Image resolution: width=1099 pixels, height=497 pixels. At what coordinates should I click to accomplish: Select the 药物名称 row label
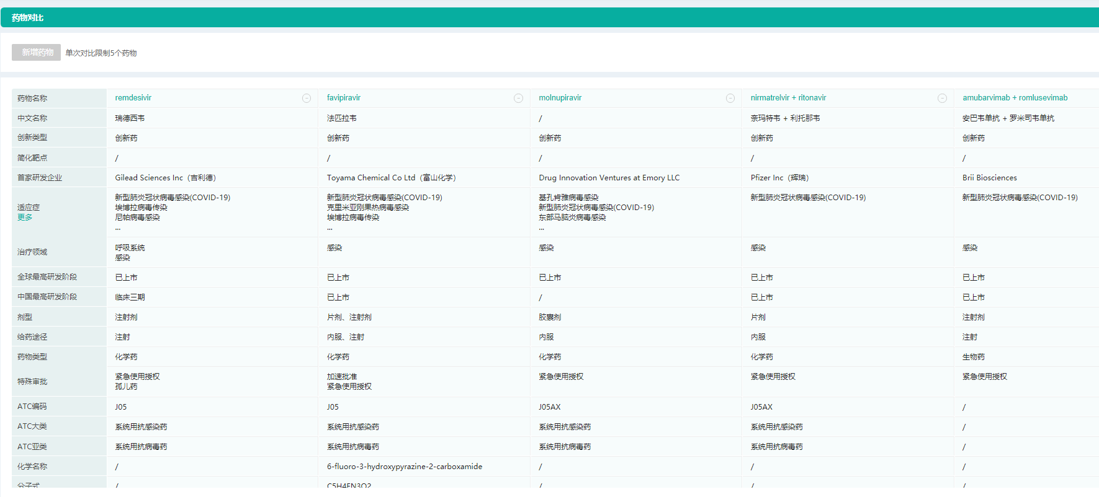[x=32, y=99]
